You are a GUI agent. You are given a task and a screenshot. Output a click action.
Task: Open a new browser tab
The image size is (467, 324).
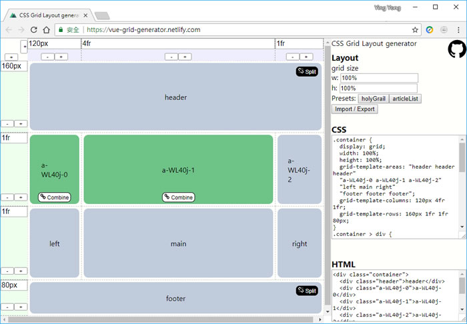click(102, 16)
